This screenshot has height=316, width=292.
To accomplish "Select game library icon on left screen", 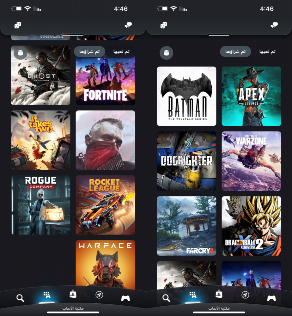I will point(47,295).
